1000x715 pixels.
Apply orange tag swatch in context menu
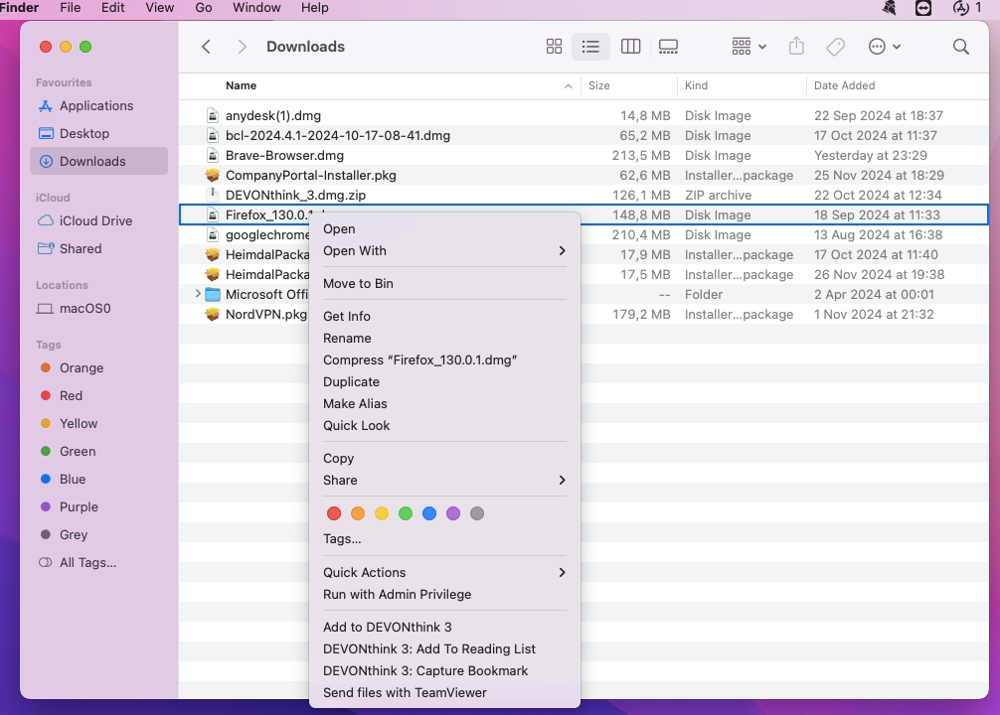pyautogui.click(x=358, y=513)
